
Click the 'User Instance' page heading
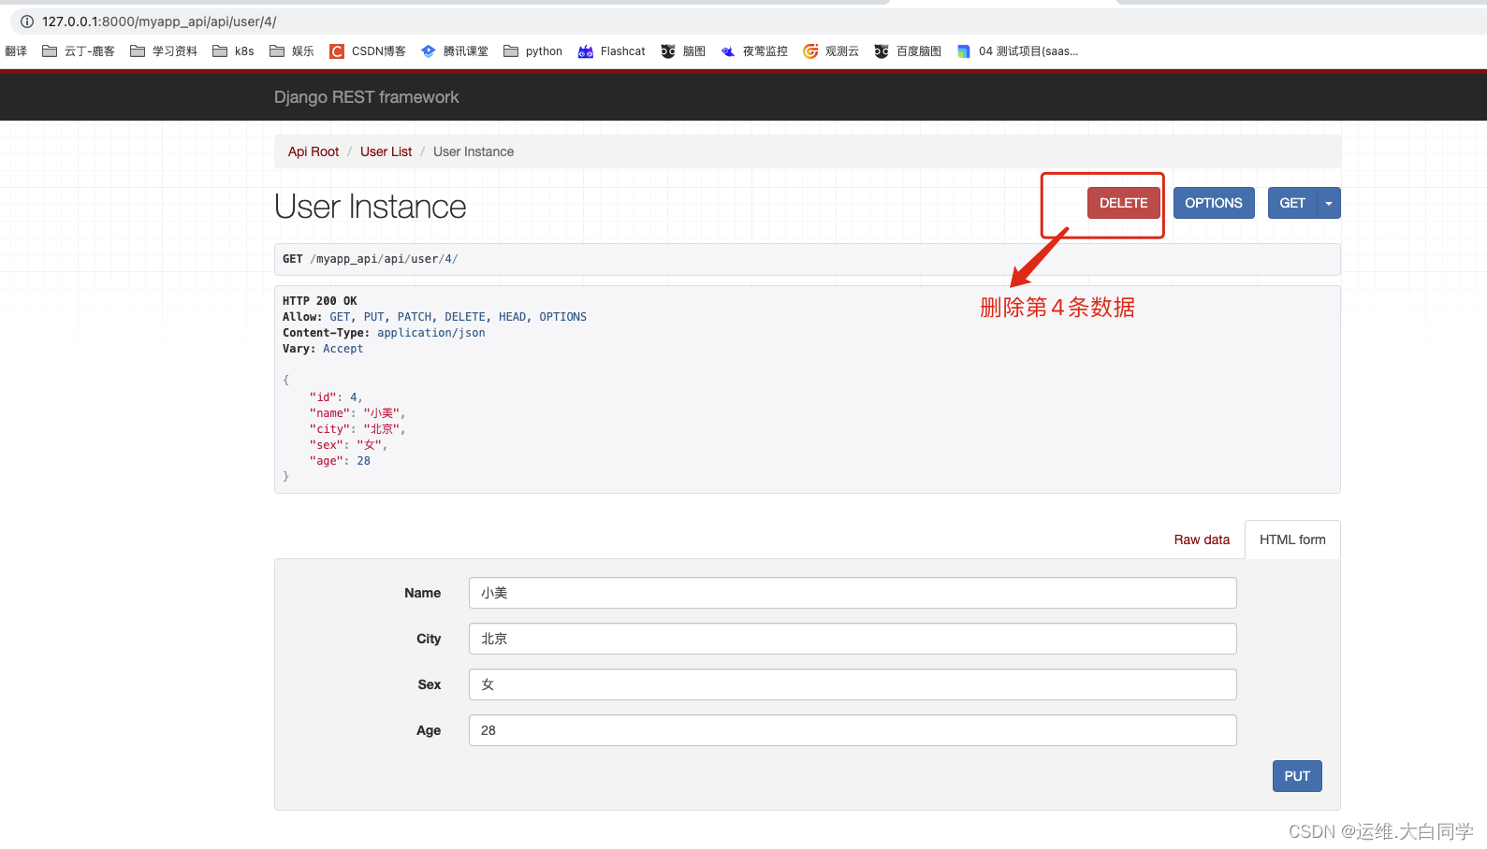(371, 207)
